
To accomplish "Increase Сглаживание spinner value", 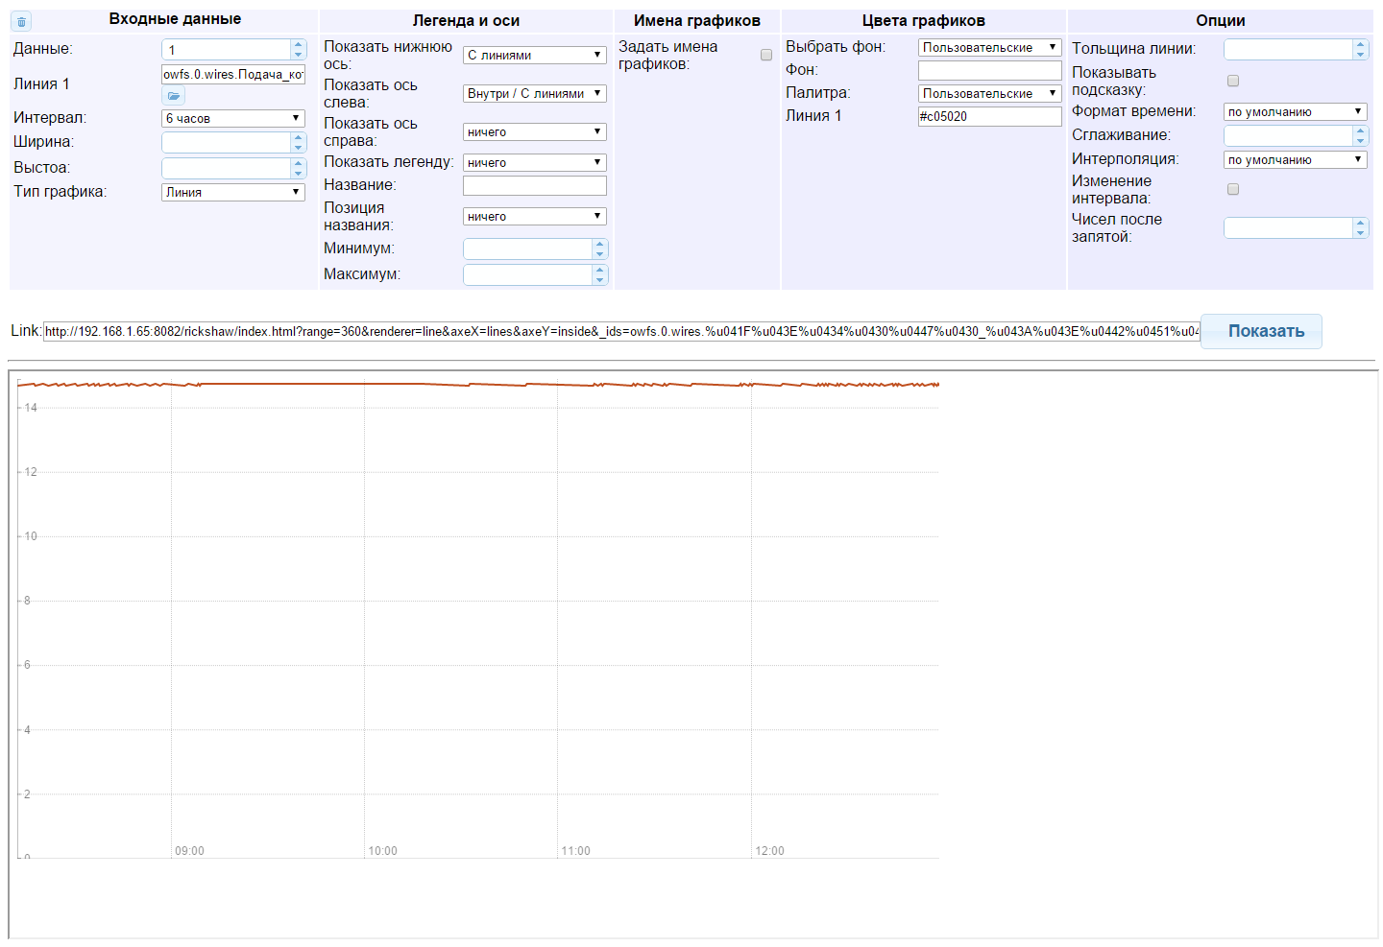I will pyautogui.click(x=1360, y=130).
